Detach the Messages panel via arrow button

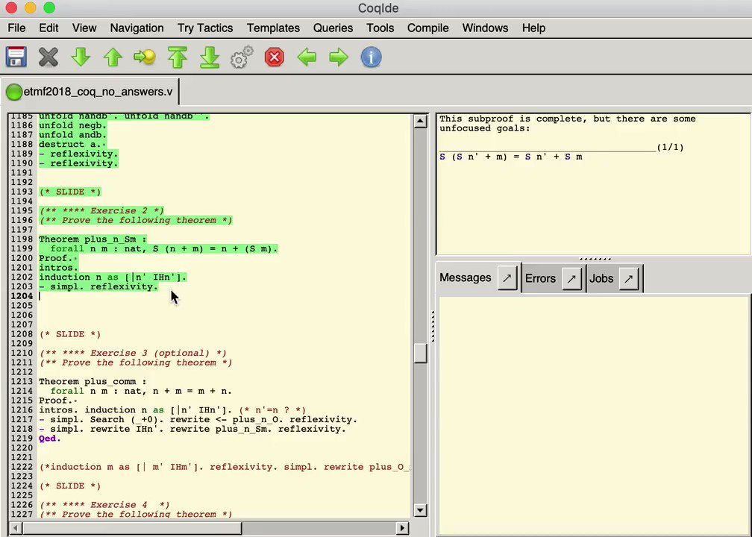pos(507,278)
